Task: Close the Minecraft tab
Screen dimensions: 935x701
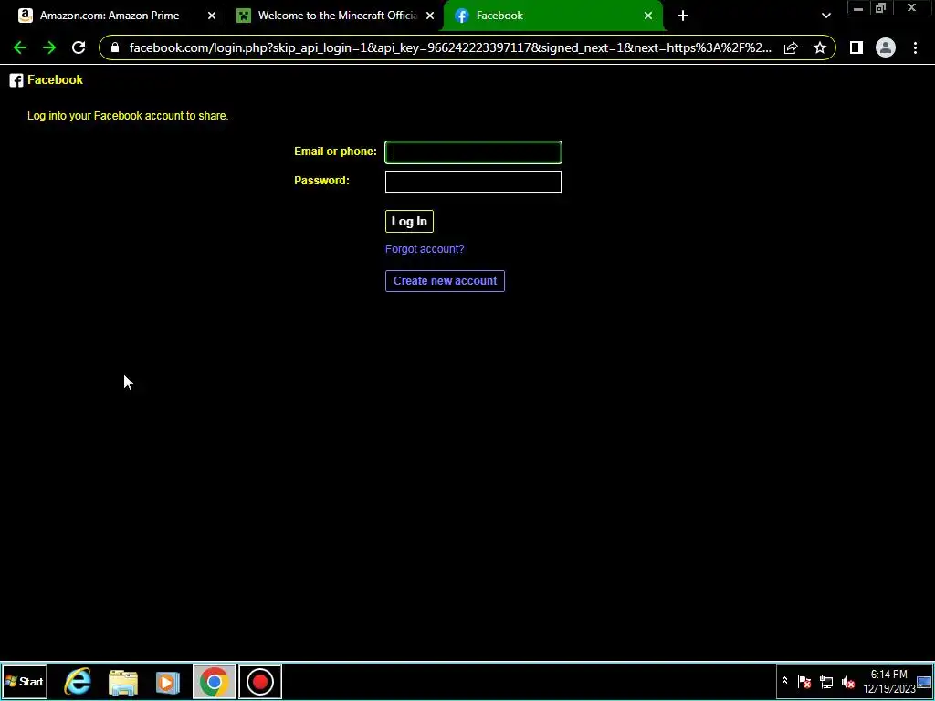Action: click(430, 16)
